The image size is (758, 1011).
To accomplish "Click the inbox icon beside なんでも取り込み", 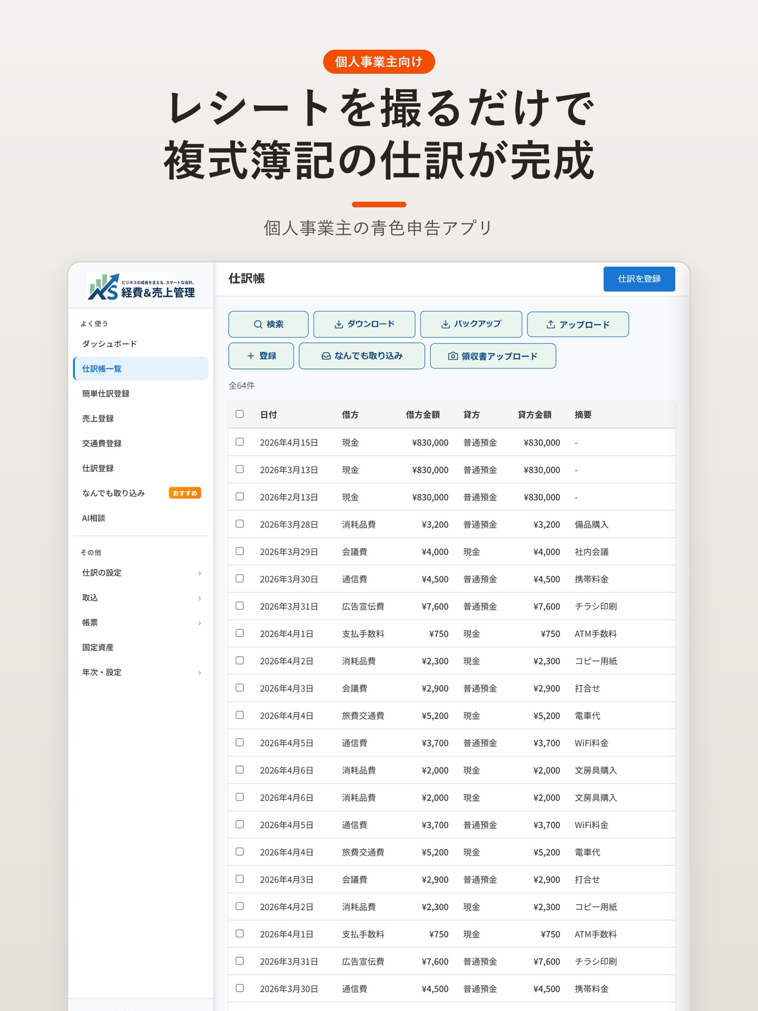I will [326, 356].
